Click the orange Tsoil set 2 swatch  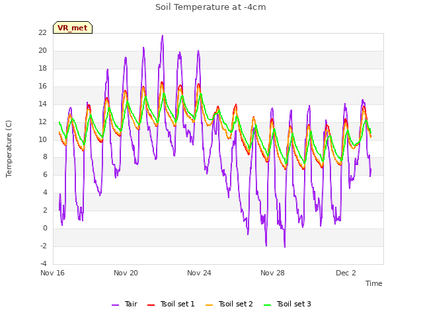coord(210,305)
